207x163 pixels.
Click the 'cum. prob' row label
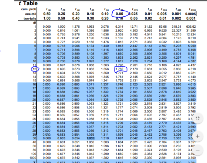click(x=29, y=9)
